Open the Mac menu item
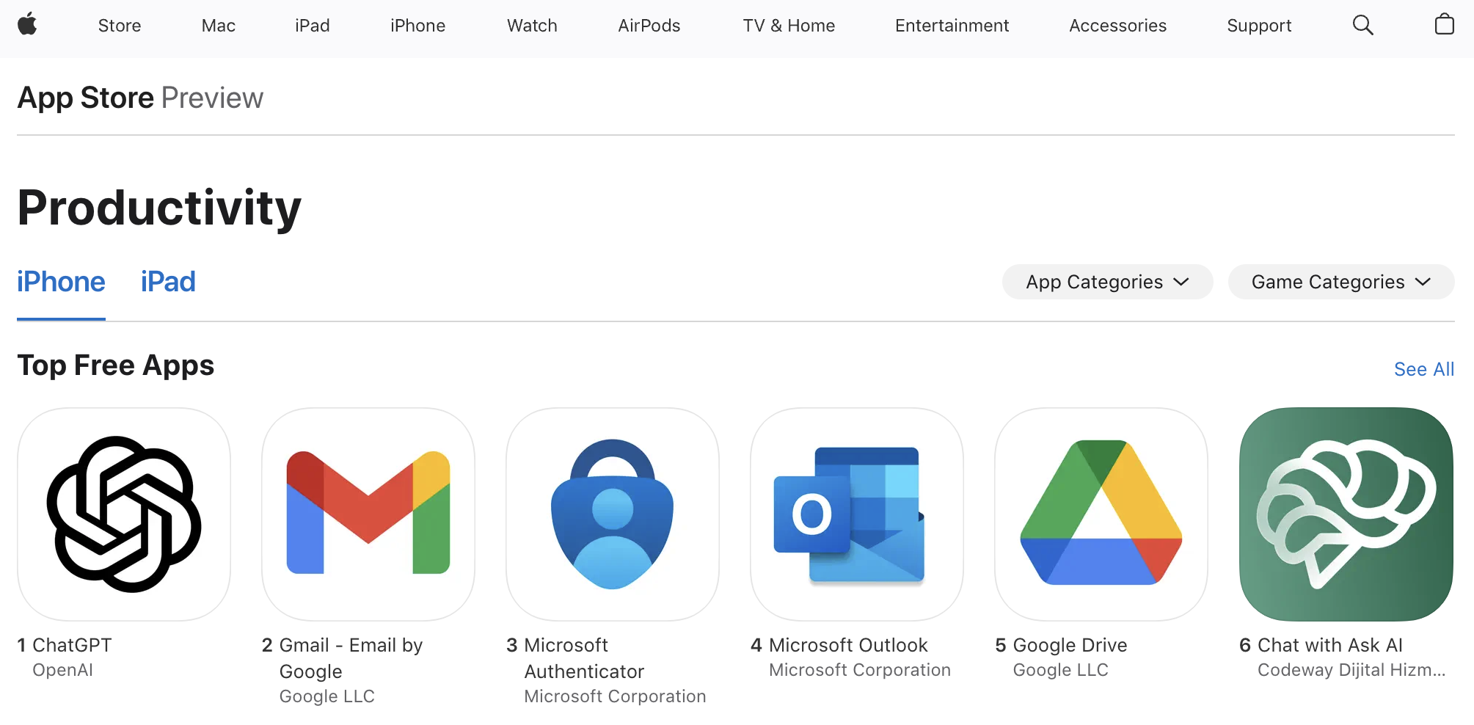 click(x=218, y=26)
